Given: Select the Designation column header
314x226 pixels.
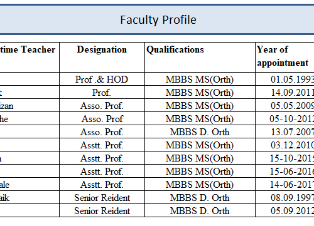Looking at the screenshot, I should pyautogui.click(x=102, y=49).
